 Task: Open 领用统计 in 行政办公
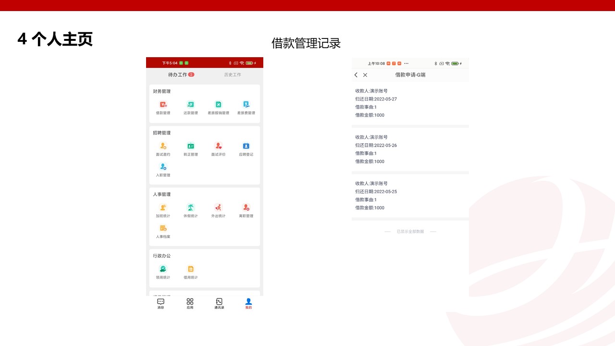pos(163,269)
